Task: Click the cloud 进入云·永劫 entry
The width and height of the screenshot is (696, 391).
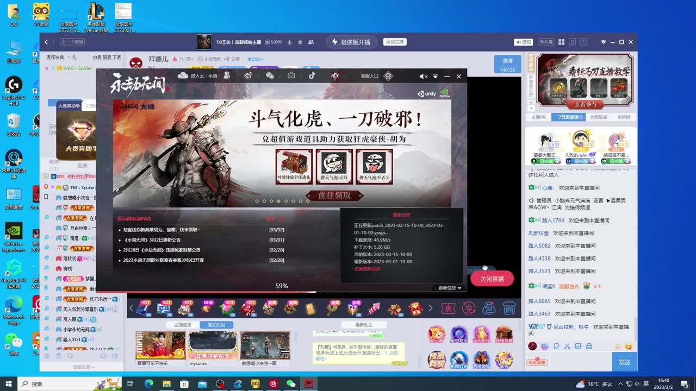Action: point(198,76)
